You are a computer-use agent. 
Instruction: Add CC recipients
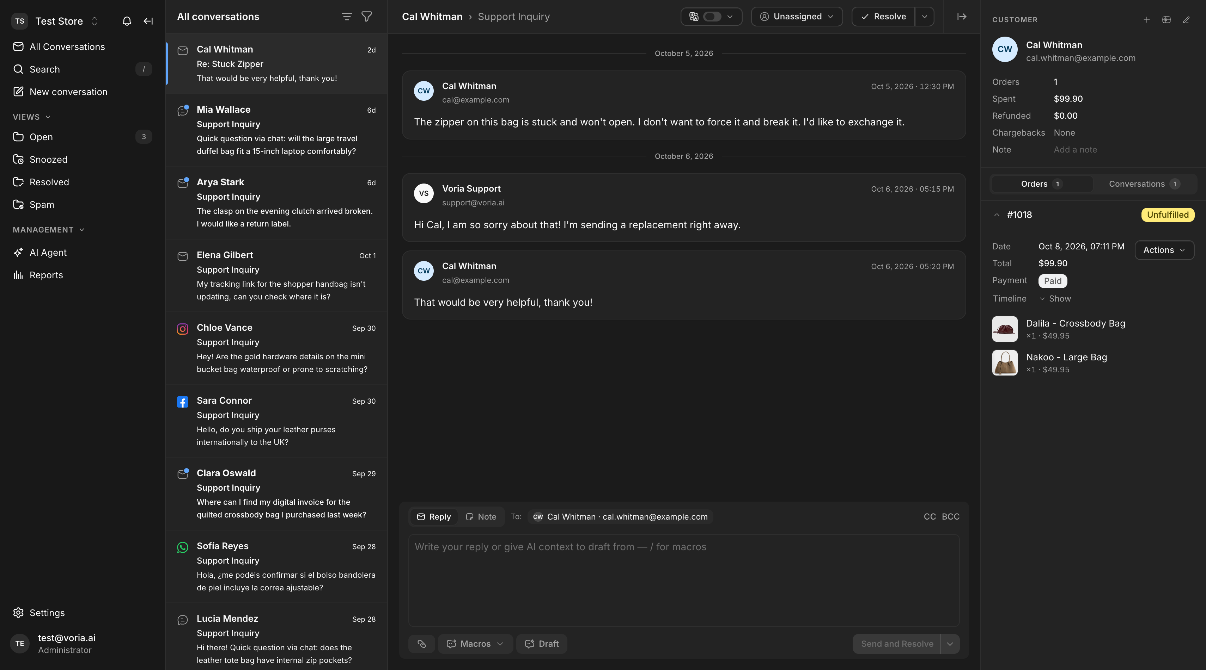[x=929, y=517]
